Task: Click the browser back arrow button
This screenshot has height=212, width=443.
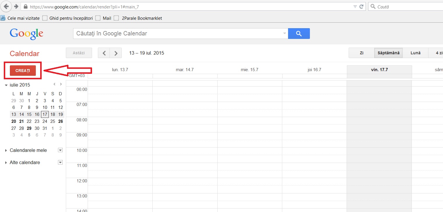Action: [x=6, y=6]
